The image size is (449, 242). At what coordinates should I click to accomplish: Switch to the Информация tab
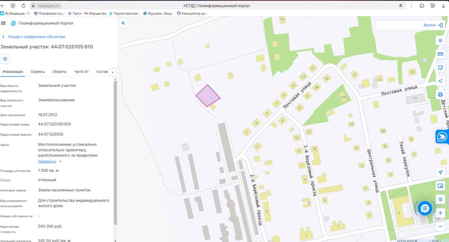13,72
